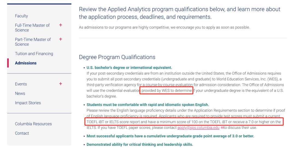295x148 pixels.
Task: Open the News sidebar link
Action: point(20,93)
